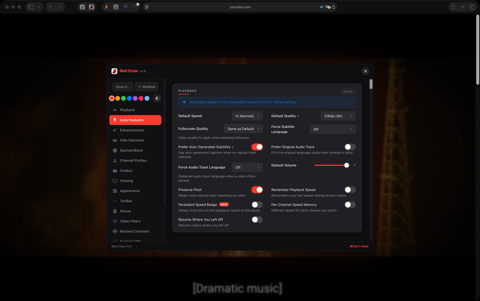This screenshot has height=301, width=480.
Task: Enable Per-Channel Speed Memory toggle
Action: [x=350, y=205]
